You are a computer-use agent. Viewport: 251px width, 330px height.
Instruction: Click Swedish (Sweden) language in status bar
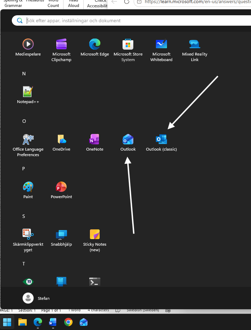click(x=143, y=310)
